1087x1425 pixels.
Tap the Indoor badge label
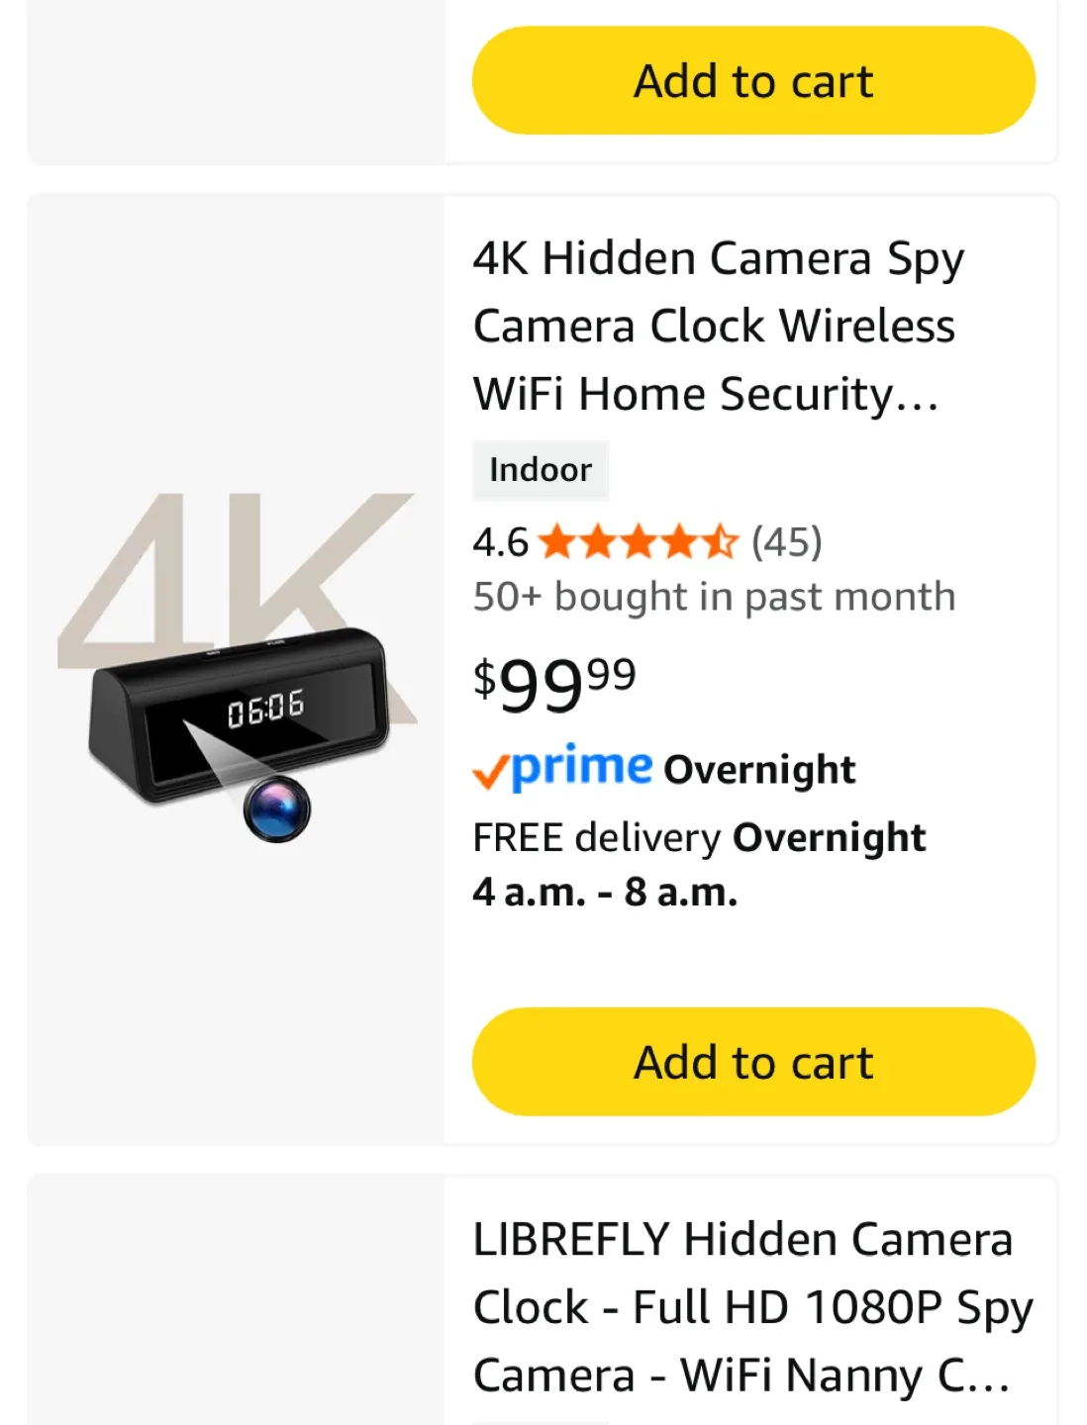tap(541, 470)
